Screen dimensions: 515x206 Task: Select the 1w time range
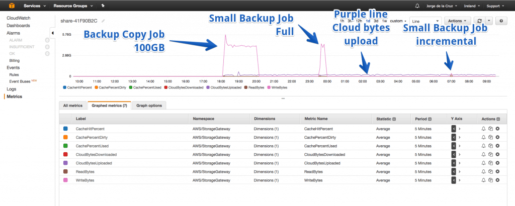click(384, 21)
